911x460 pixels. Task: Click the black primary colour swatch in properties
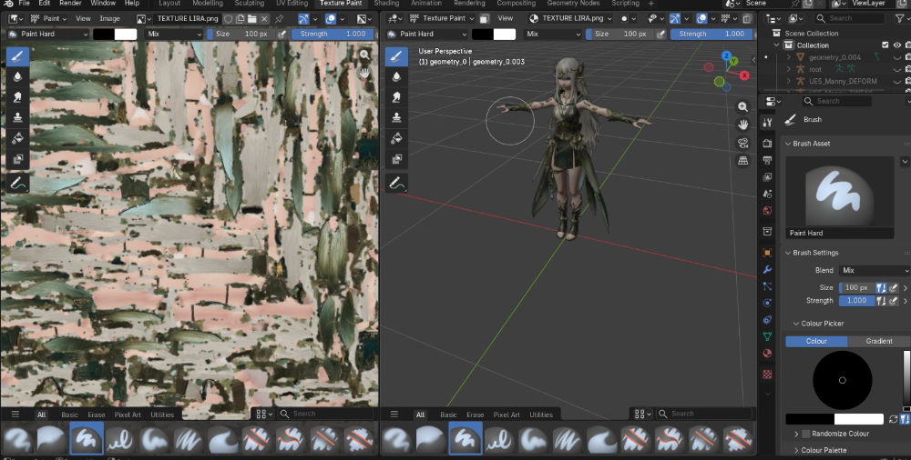(810, 419)
